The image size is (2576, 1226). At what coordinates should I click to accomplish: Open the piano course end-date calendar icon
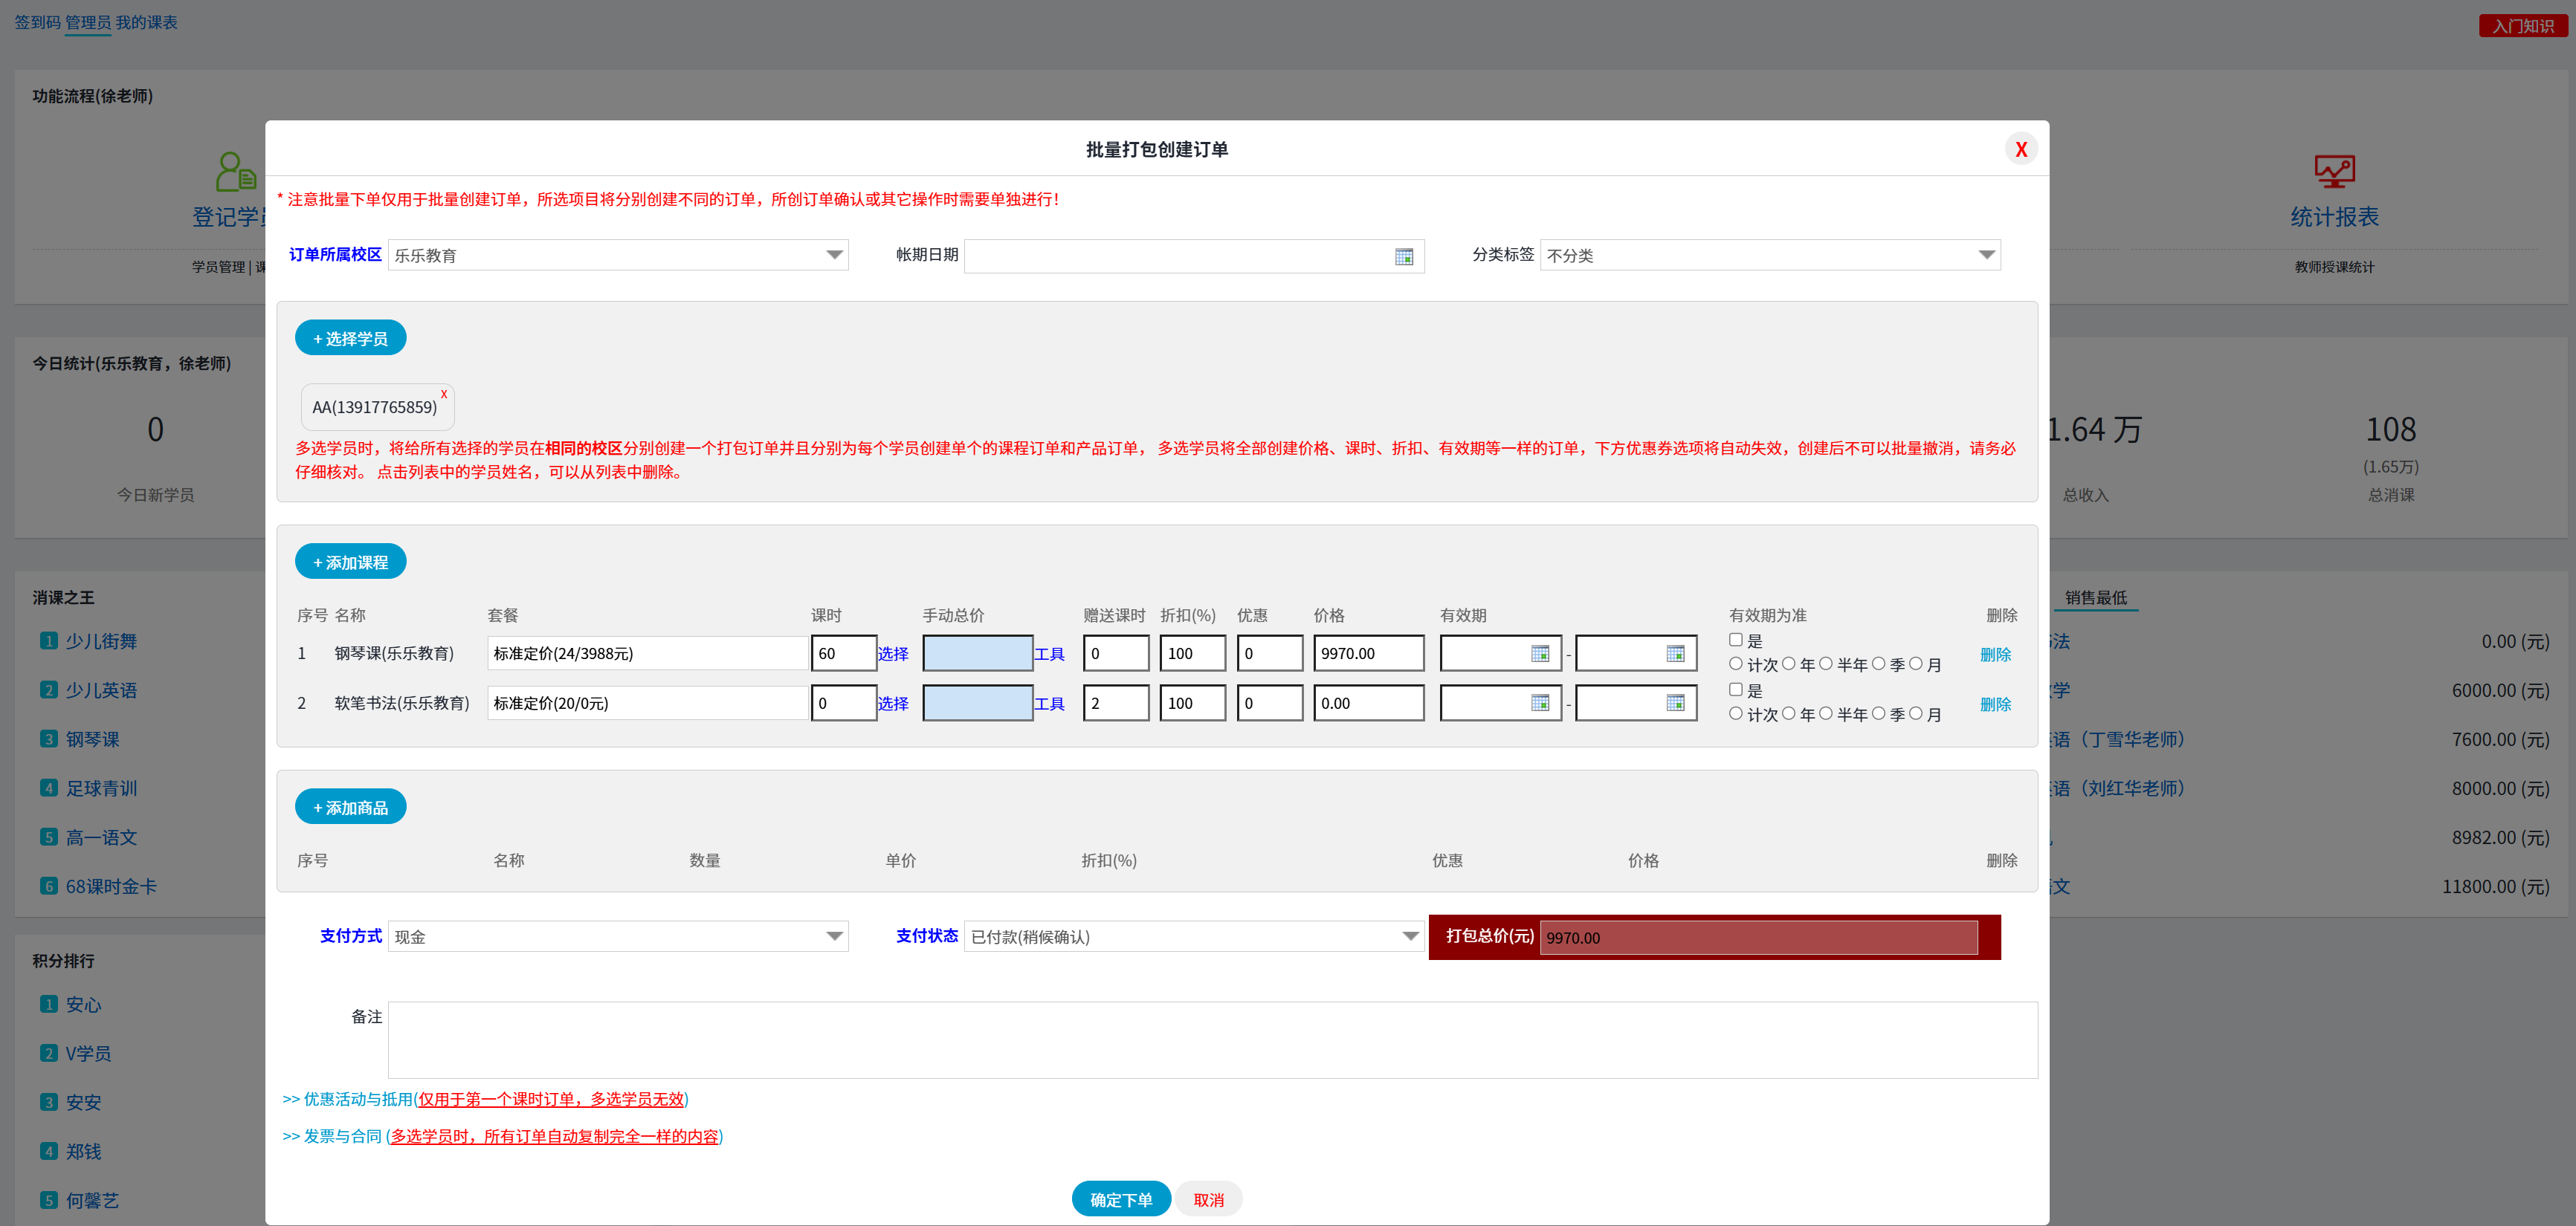tap(1675, 653)
